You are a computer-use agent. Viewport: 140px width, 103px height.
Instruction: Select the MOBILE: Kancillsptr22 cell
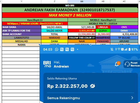coord(103,20)
